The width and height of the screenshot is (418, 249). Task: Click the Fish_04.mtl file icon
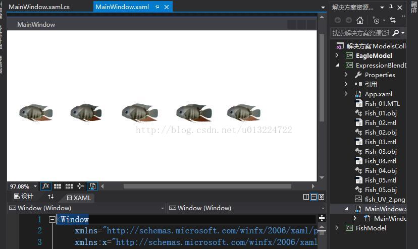click(359, 161)
